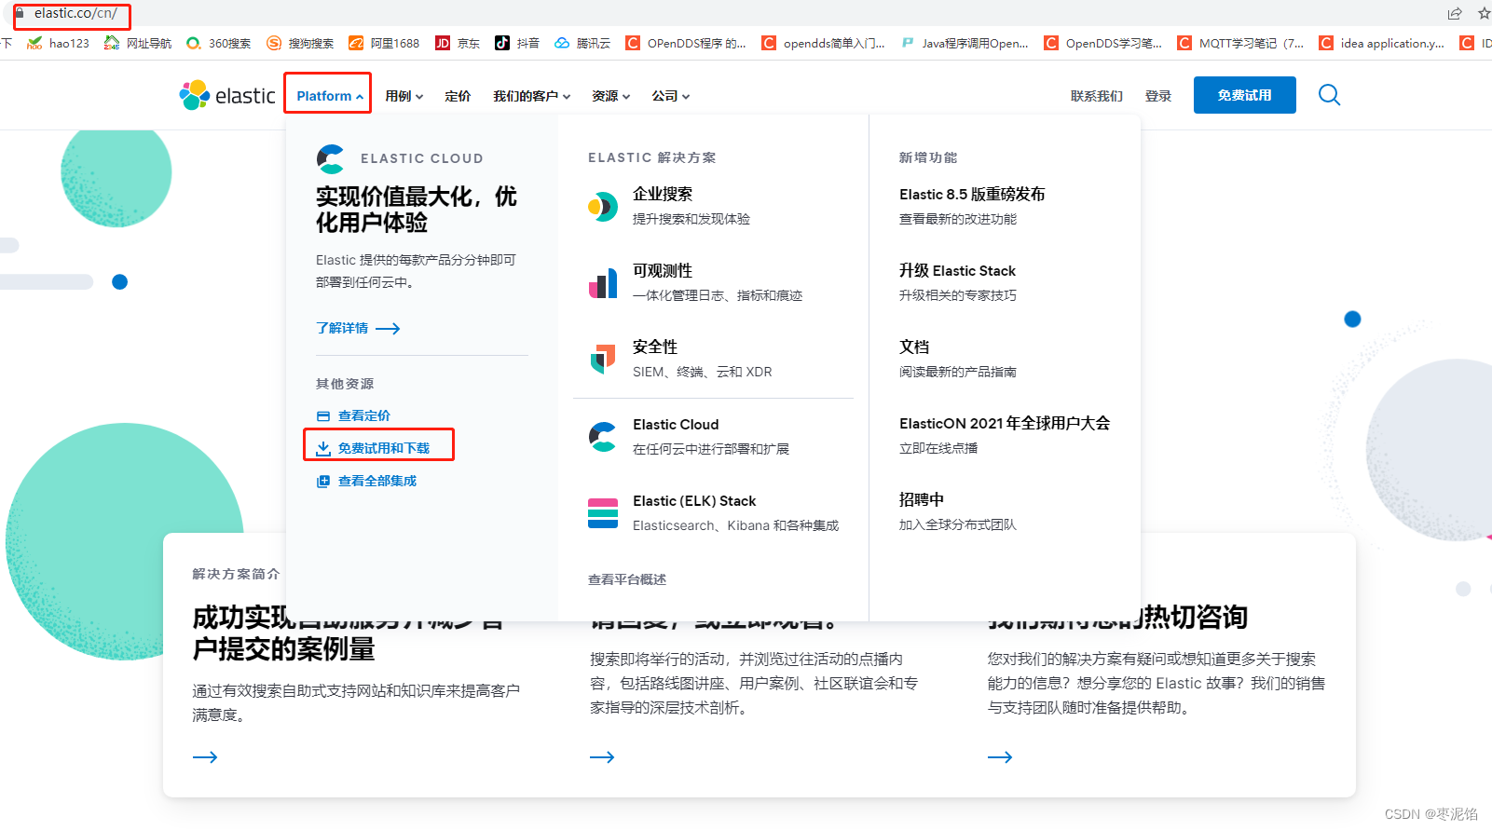Image resolution: width=1492 pixels, height=830 pixels.
Task: Expand the 资源 dropdown menu
Action: (610, 96)
